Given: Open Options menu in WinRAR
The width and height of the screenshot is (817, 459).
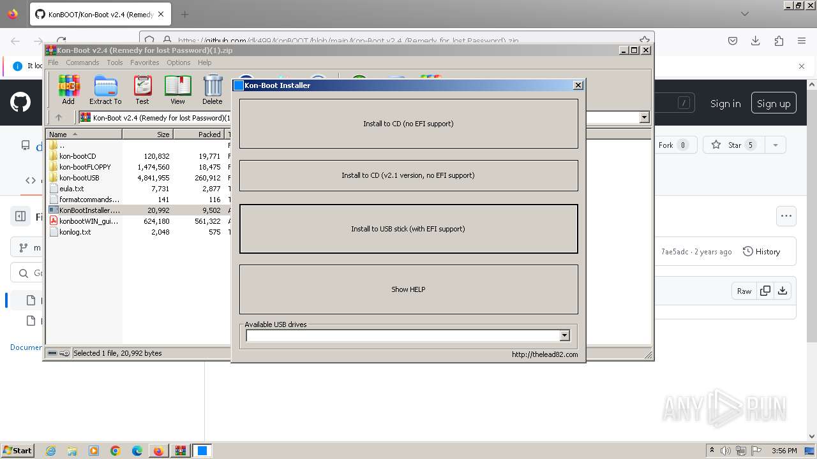Looking at the screenshot, I should 179,62.
